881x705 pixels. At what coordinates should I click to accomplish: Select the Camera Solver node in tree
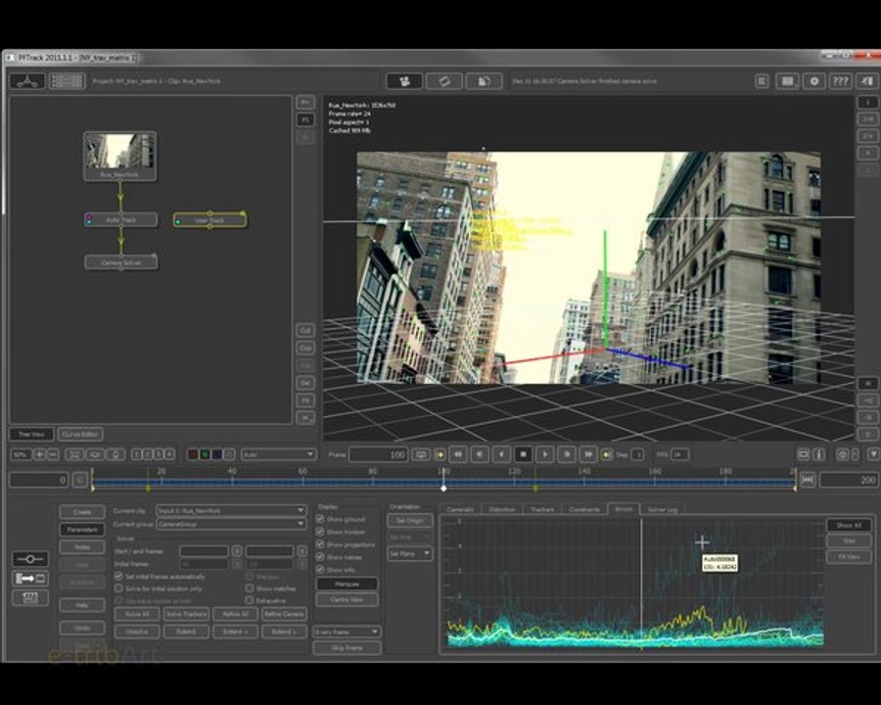click(x=120, y=262)
